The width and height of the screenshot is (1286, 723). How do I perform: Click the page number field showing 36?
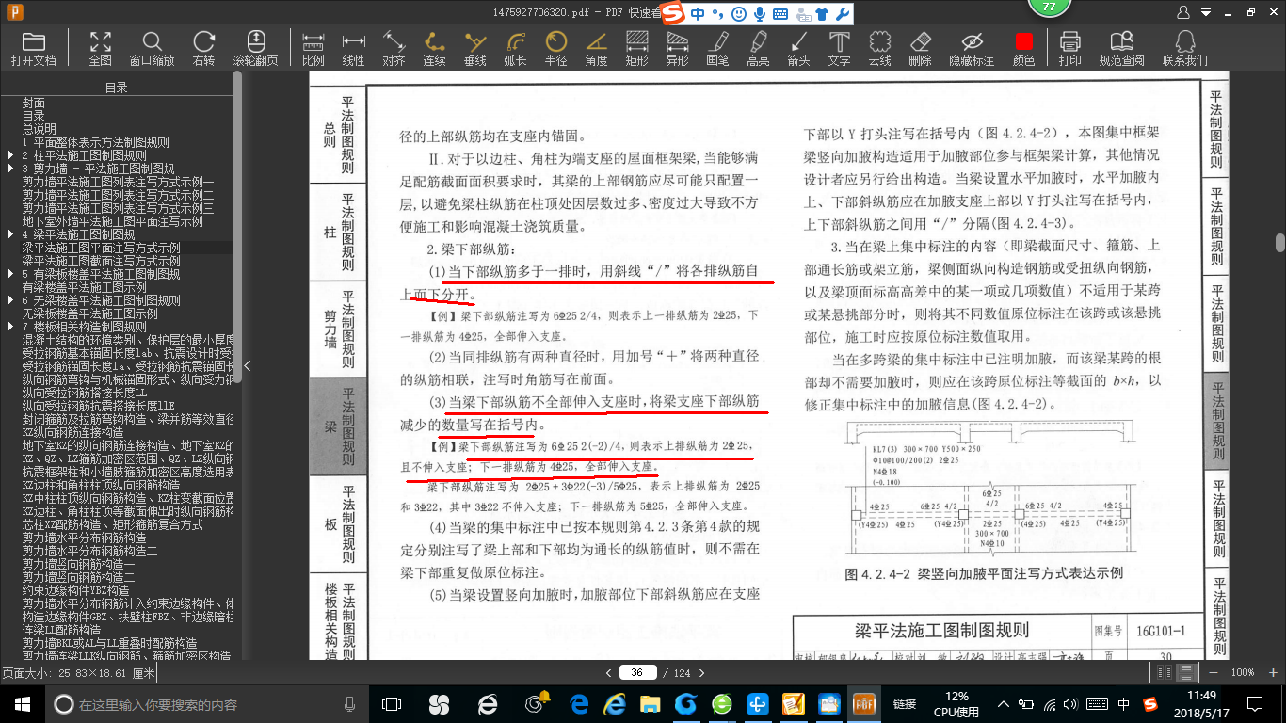pyautogui.click(x=637, y=672)
